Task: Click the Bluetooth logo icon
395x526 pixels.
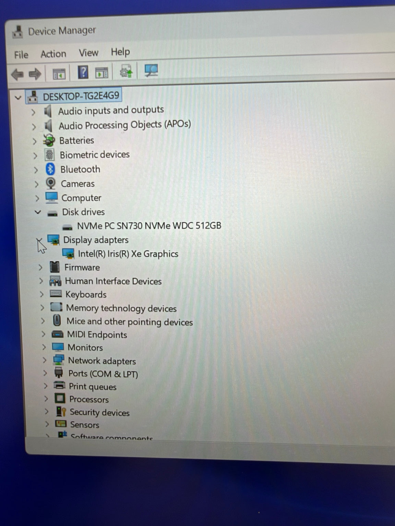Action: coord(50,169)
